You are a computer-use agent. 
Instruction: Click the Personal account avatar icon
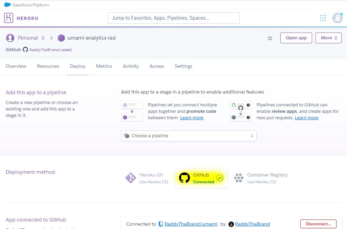pyautogui.click(x=10, y=38)
